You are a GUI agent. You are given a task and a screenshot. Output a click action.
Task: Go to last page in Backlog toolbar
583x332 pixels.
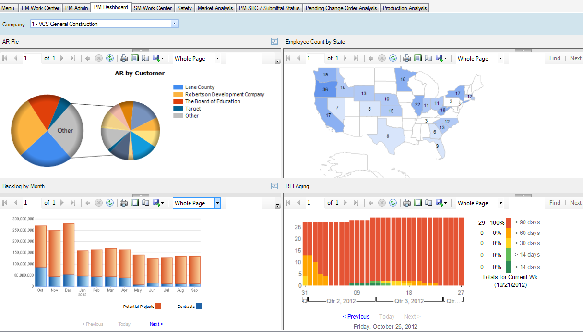[73, 203]
